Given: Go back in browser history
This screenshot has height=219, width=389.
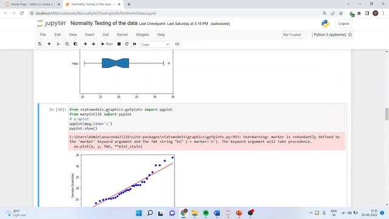Looking at the screenshot, I should tap(5, 13).
